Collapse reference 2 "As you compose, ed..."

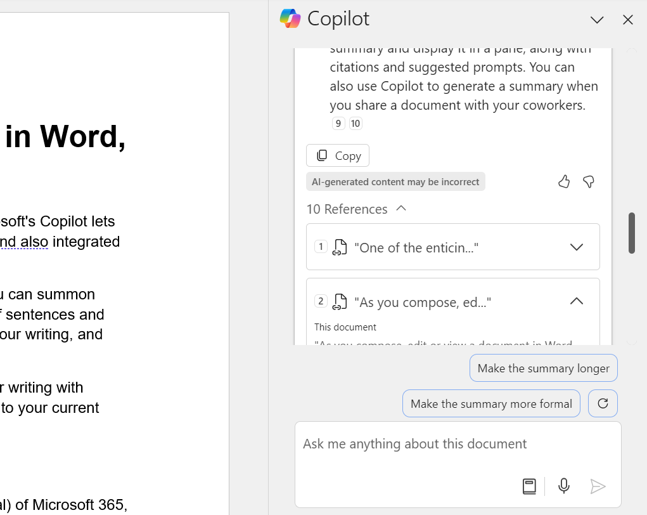point(577,301)
